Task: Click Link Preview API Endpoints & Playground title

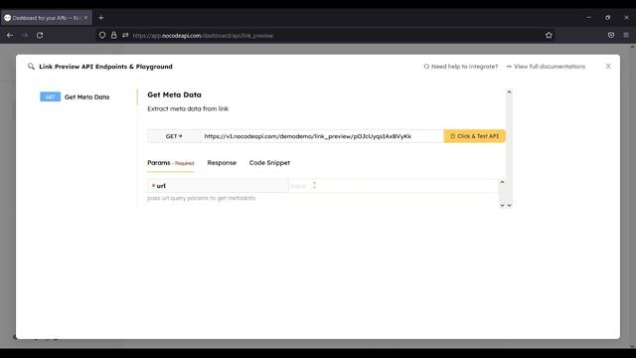Action: 105,67
